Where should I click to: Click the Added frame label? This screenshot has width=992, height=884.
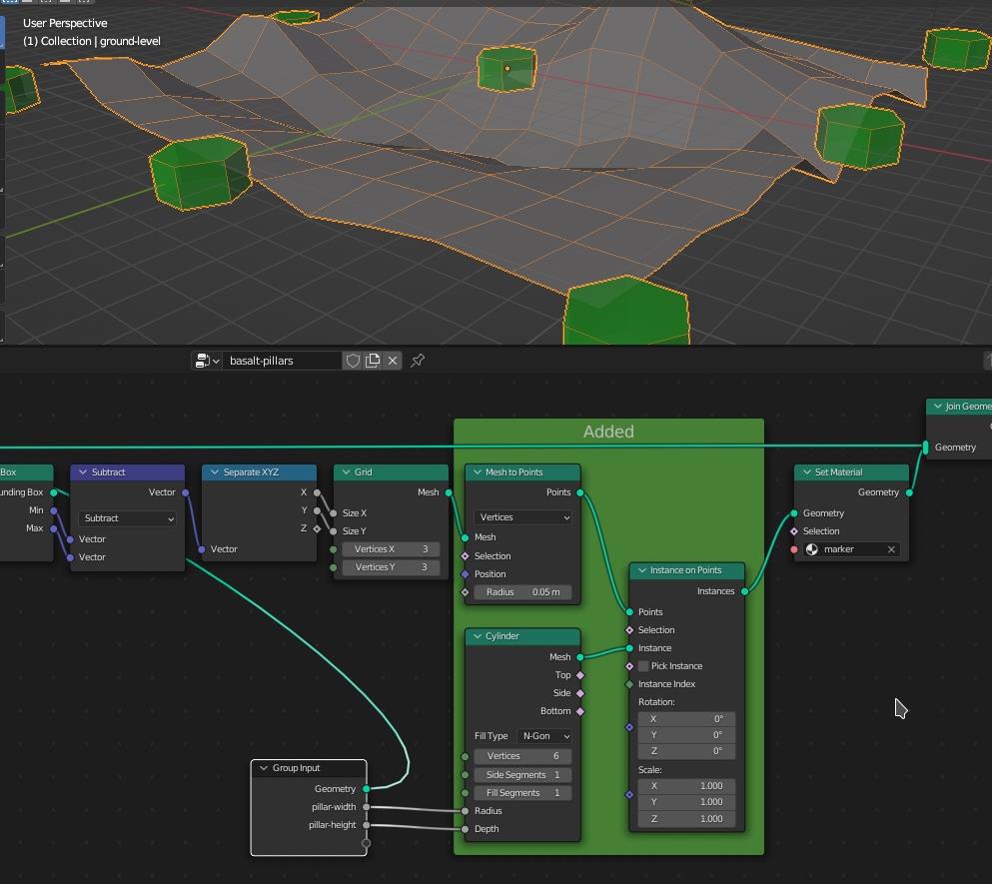(608, 432)
